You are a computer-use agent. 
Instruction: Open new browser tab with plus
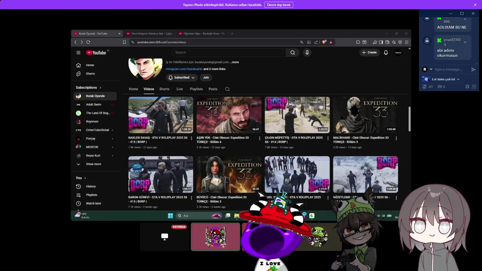232,33
